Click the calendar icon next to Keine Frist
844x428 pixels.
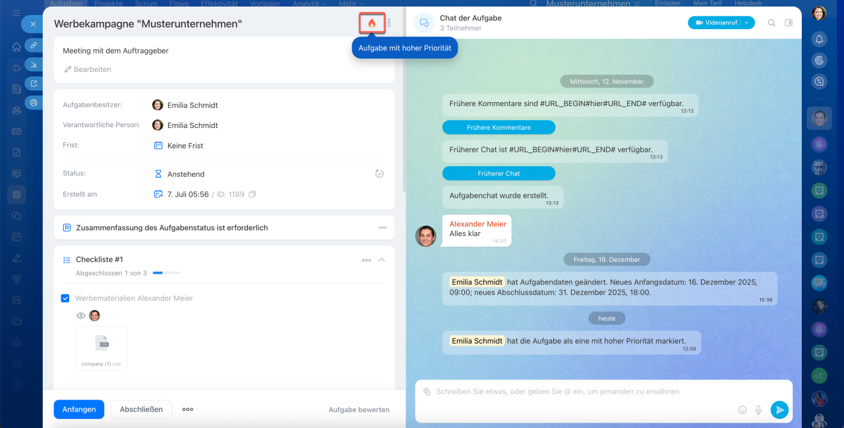click(158, 146)
